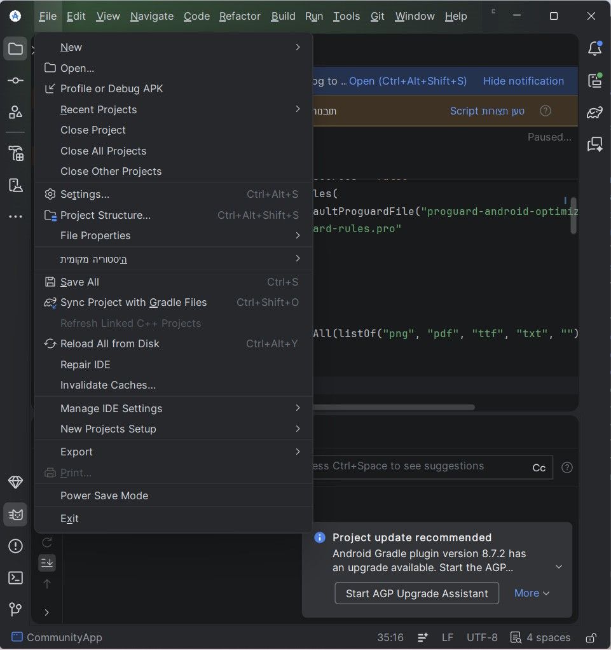Open the More dropdown in notification
The height and width of the screenshot is (650, 611).
coord(532,593)
